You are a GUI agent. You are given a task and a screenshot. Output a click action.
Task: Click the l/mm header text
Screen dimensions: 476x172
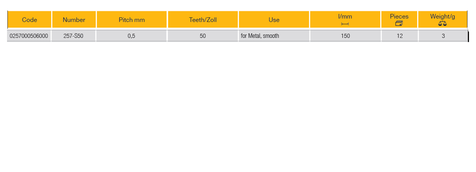345,17
